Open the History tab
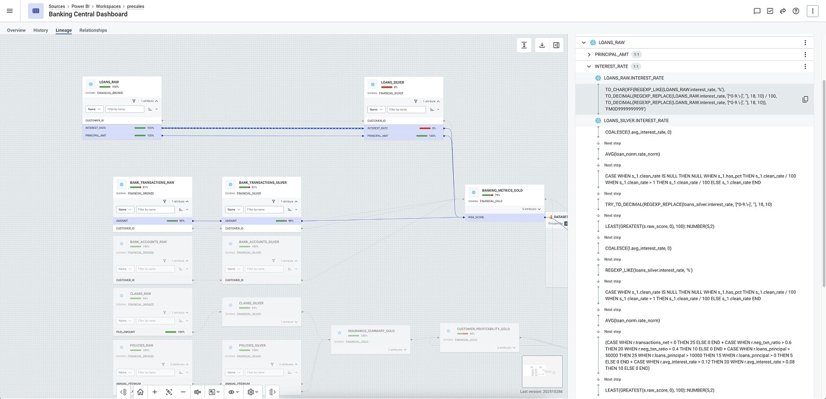Image resolution: width=826 pixels, height=399 pixels. [x=41, y=30]
